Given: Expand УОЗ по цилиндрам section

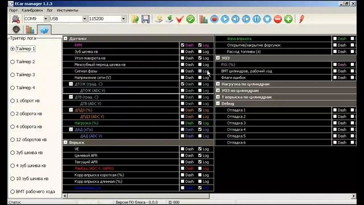Looking at the screenshot, I should (x=218, y=91).
